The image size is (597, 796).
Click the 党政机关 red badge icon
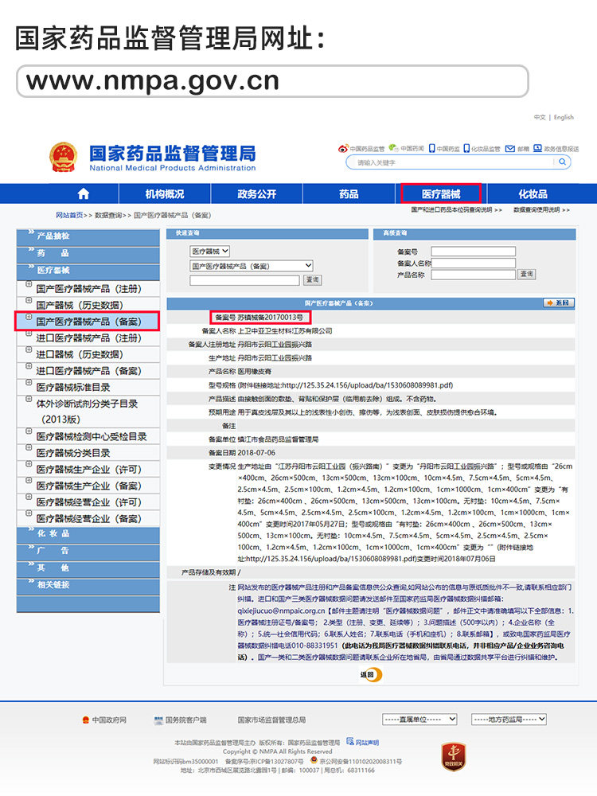(454, 757)
